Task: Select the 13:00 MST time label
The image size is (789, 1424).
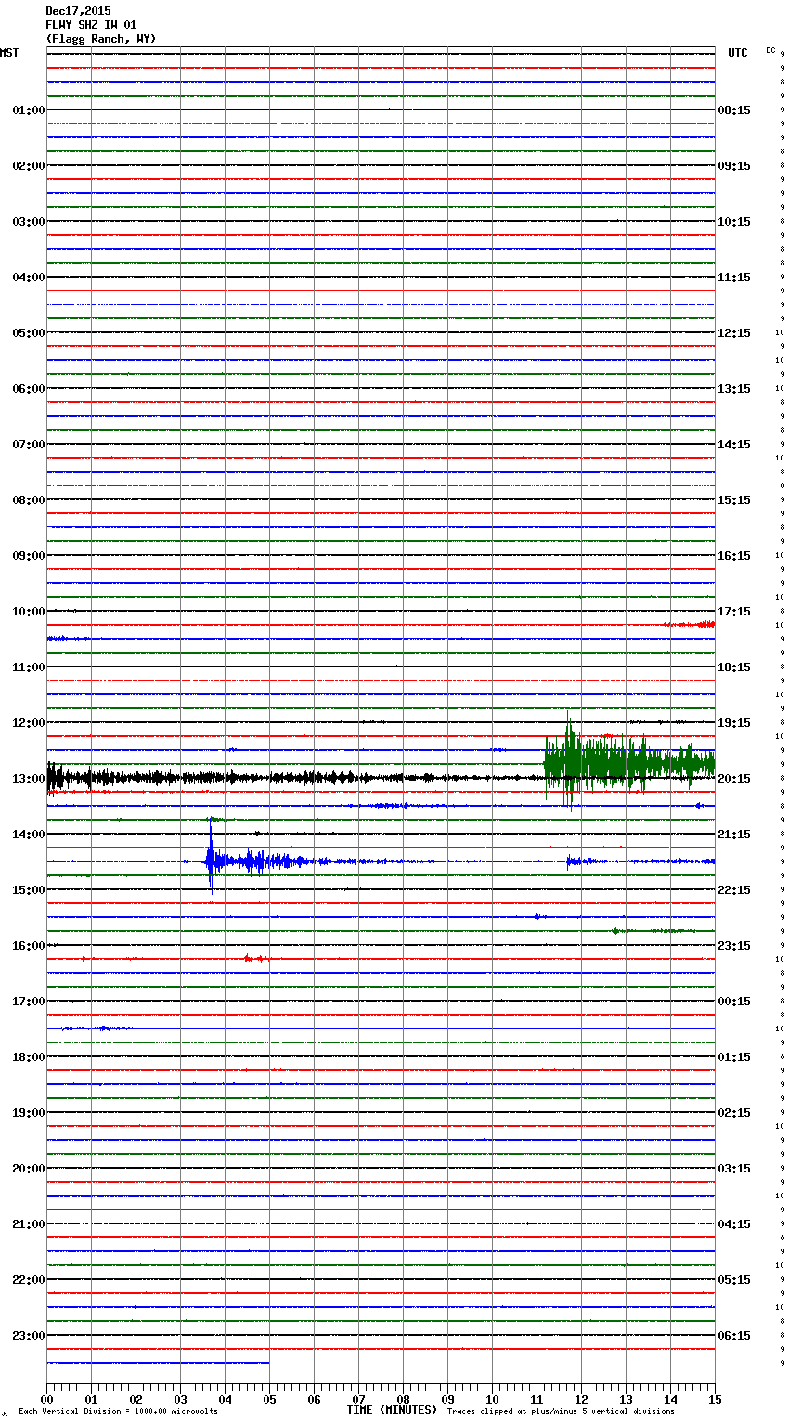Action: click(x=29, y=779)
